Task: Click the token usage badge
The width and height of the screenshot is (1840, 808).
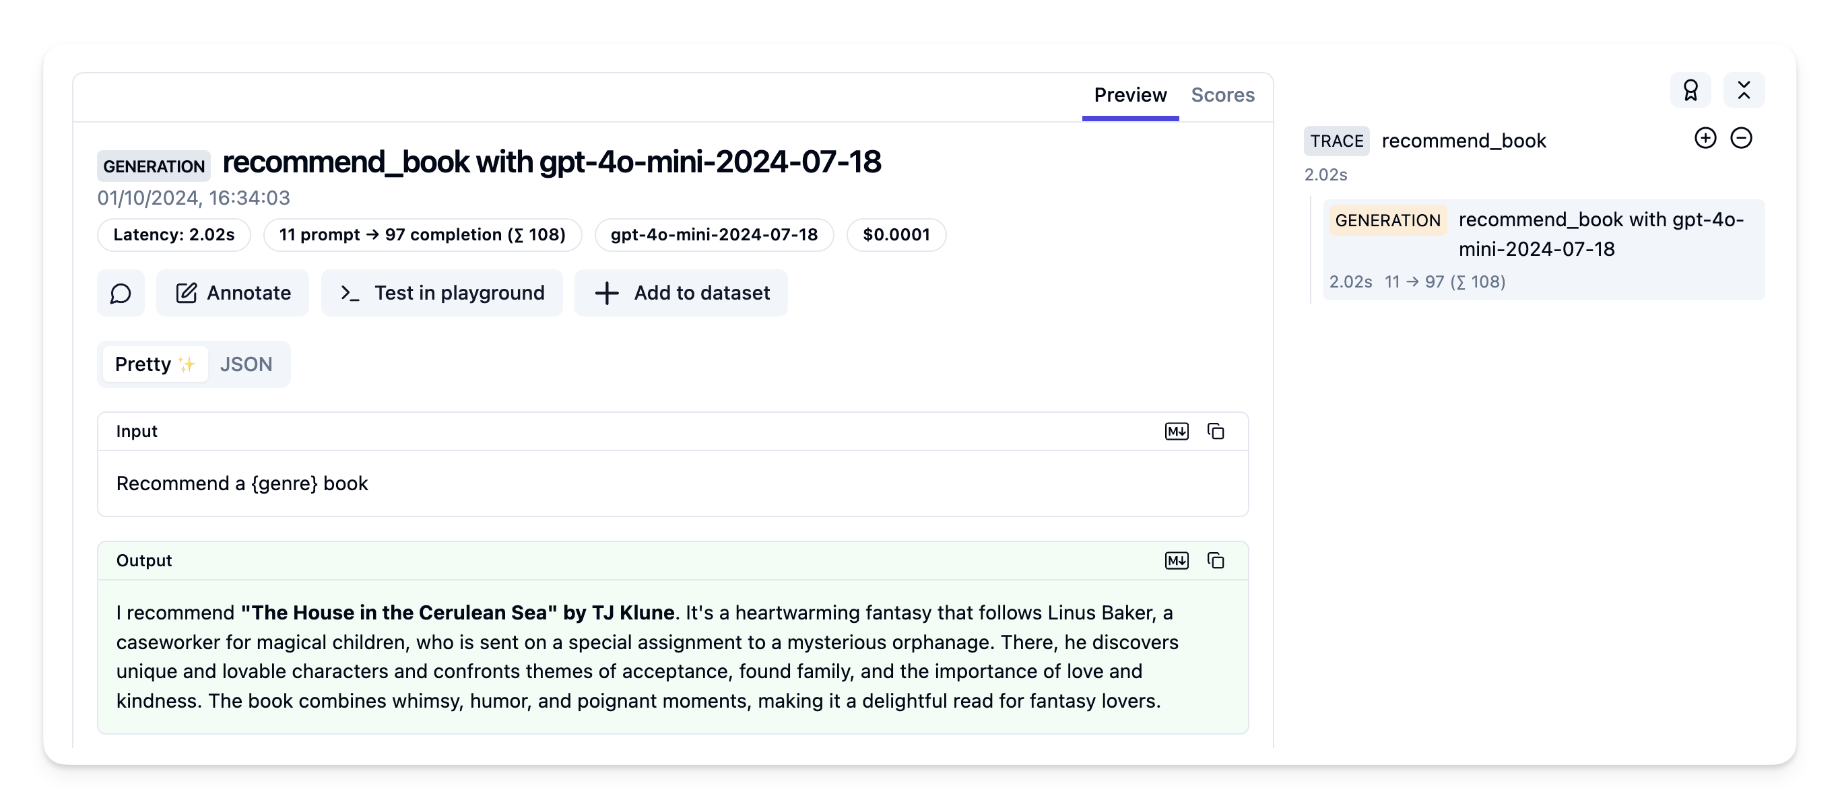Action: (x=422, y=235)
